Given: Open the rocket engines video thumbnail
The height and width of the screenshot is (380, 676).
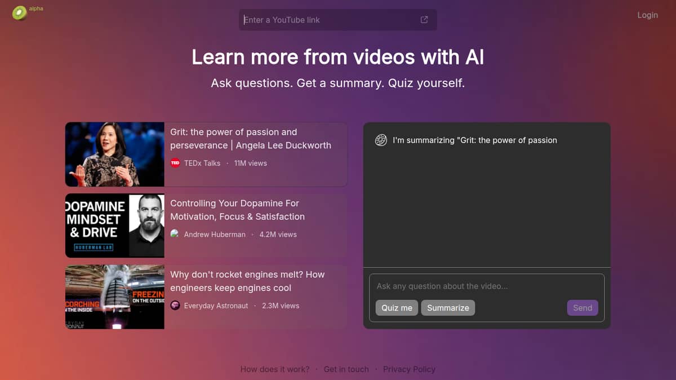Looking at the screenshot, I should coord(115,297).
